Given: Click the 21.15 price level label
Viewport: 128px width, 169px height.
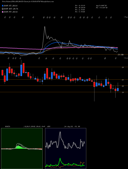Looking at the screenshot, I should (x=121, y=55).
